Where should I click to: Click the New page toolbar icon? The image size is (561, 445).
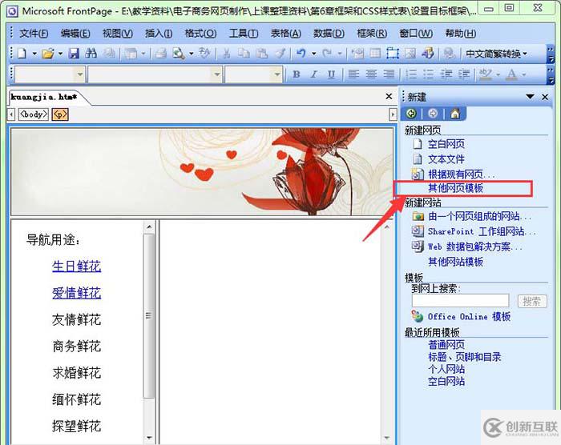pyautogui.click(x=22, y=54)
